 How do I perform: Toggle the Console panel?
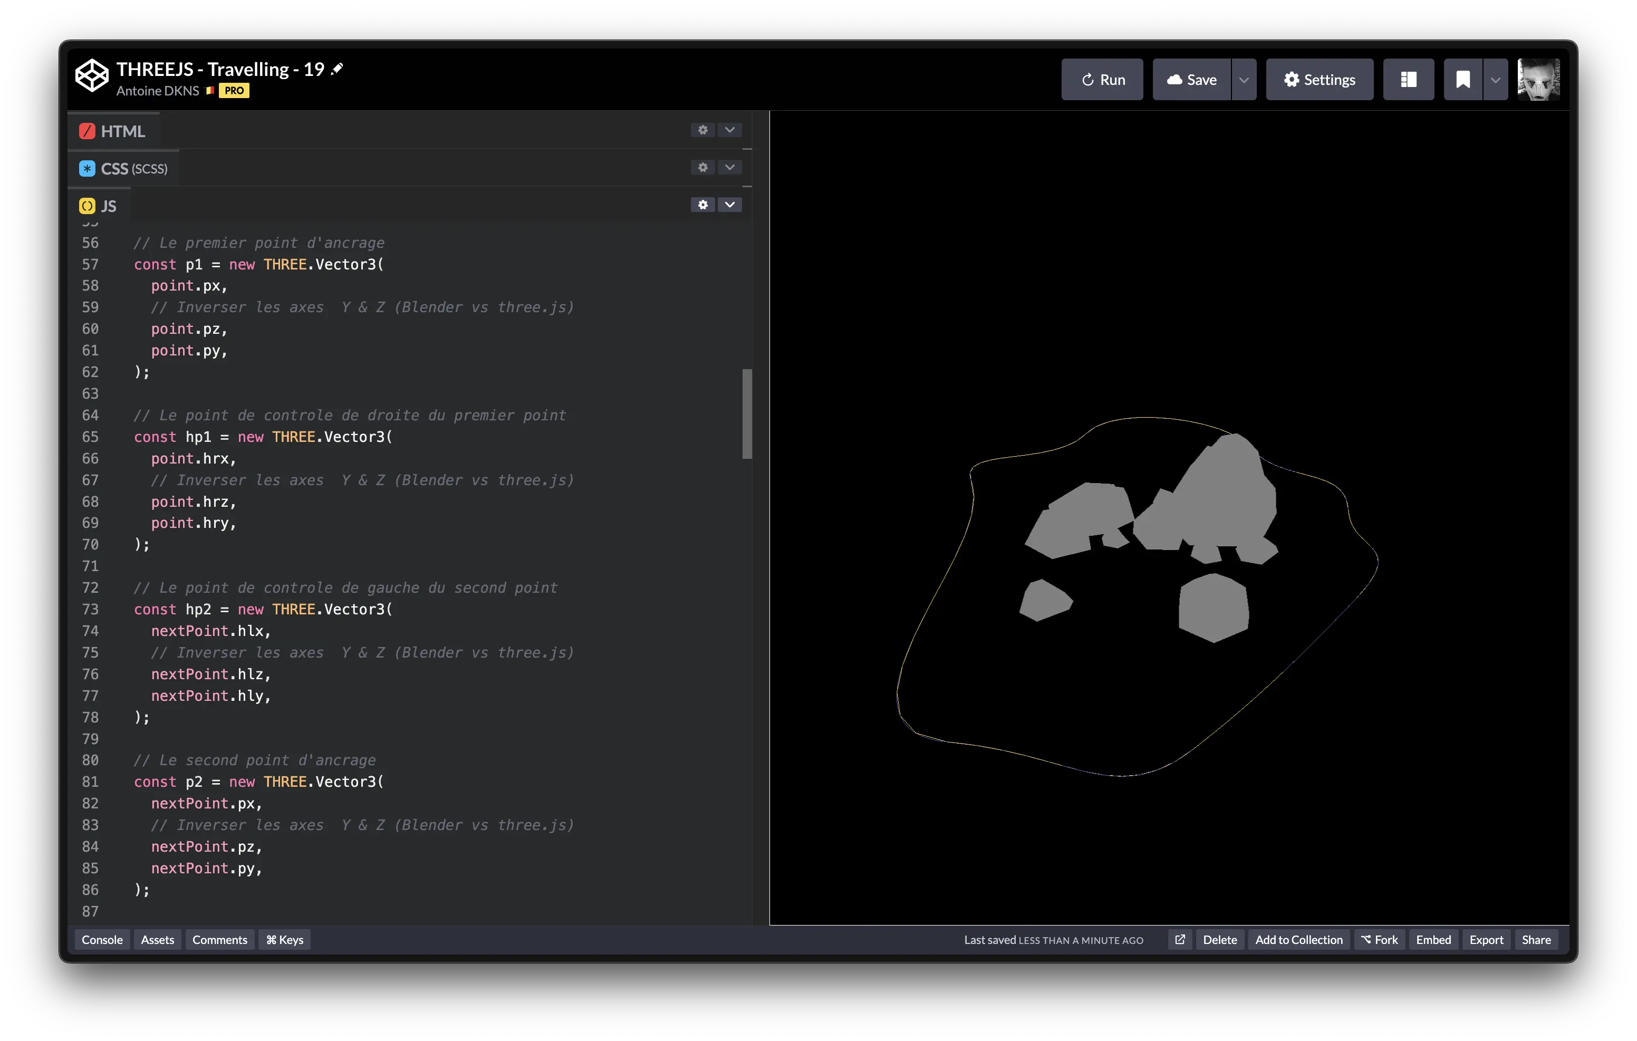coord(102,940)
